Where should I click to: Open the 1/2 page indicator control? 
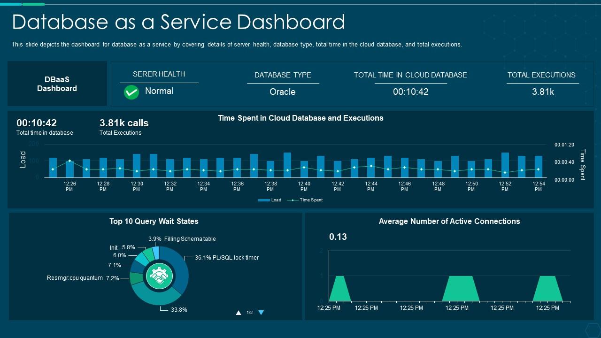pos(249,312)
